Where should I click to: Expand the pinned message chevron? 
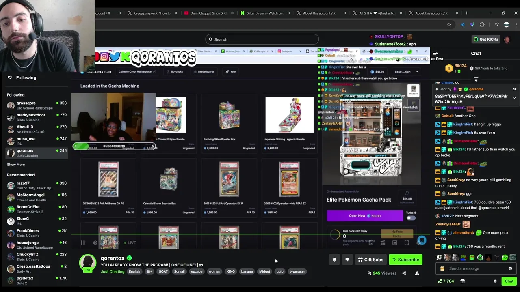click(x=514, y=98)
